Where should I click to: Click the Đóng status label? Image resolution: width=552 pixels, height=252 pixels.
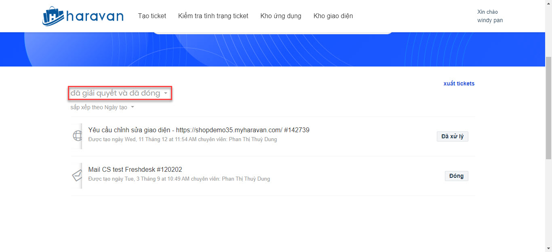coord(457,176)
